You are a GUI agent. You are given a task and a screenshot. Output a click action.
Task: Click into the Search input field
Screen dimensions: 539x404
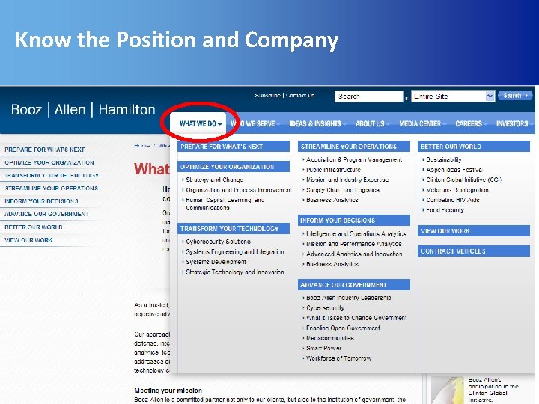pos(368,97)
